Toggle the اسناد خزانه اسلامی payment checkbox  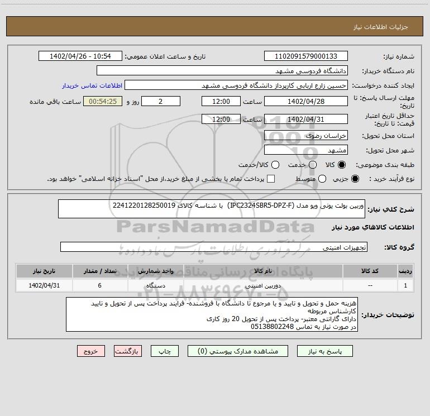tap(271, 179)
